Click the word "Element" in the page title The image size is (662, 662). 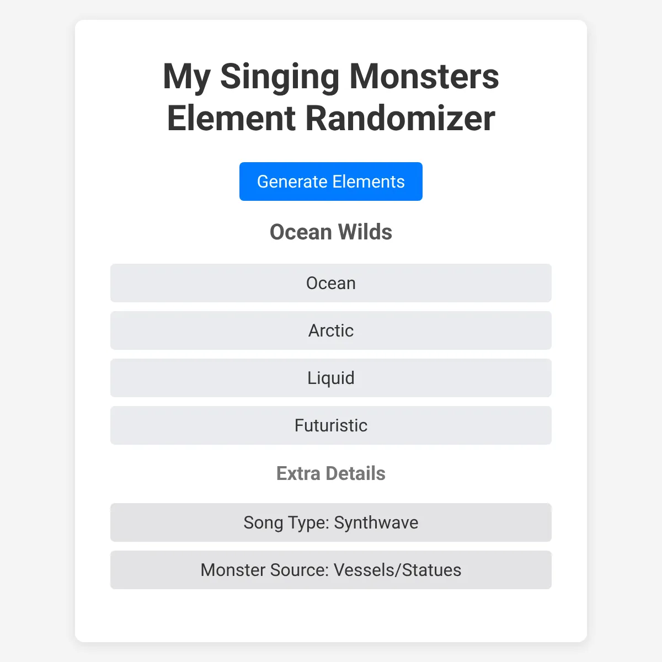click(232, 118)
